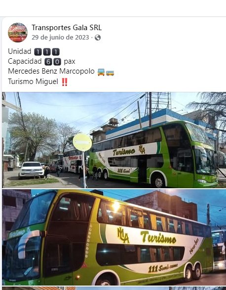The width and height of the screenshot is (226, 290).
Task: Open the first green bus street photo
Action: point(114,140)
